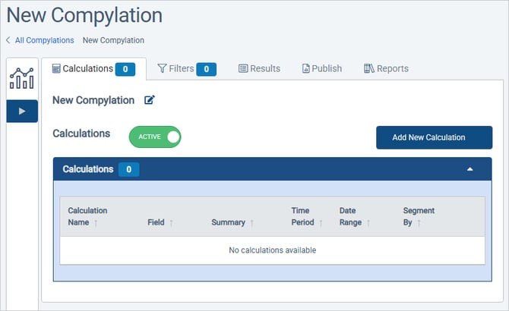Sort table by Summary column header
The image size is (509, 311).
(x=229, y=222)
